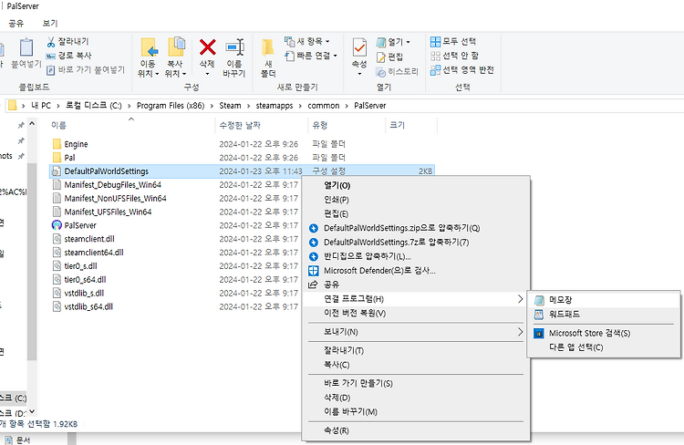Click 내 PC in the breadcrumb

(x=41, y=106)
